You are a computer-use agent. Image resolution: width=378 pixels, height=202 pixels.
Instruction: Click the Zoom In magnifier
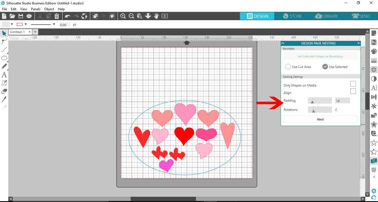coord(123,16)
